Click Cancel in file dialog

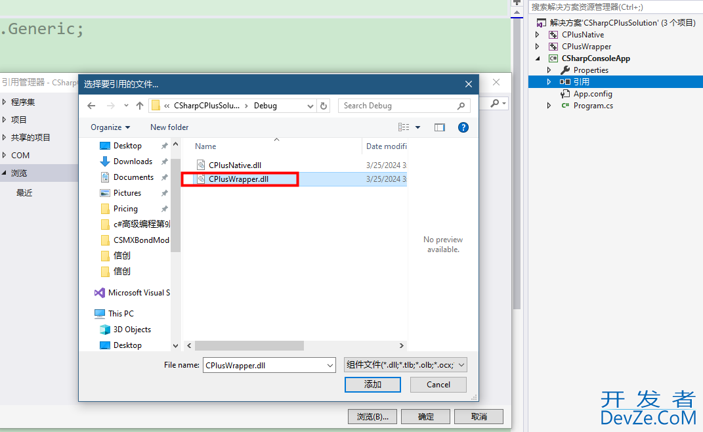[438, 385]
